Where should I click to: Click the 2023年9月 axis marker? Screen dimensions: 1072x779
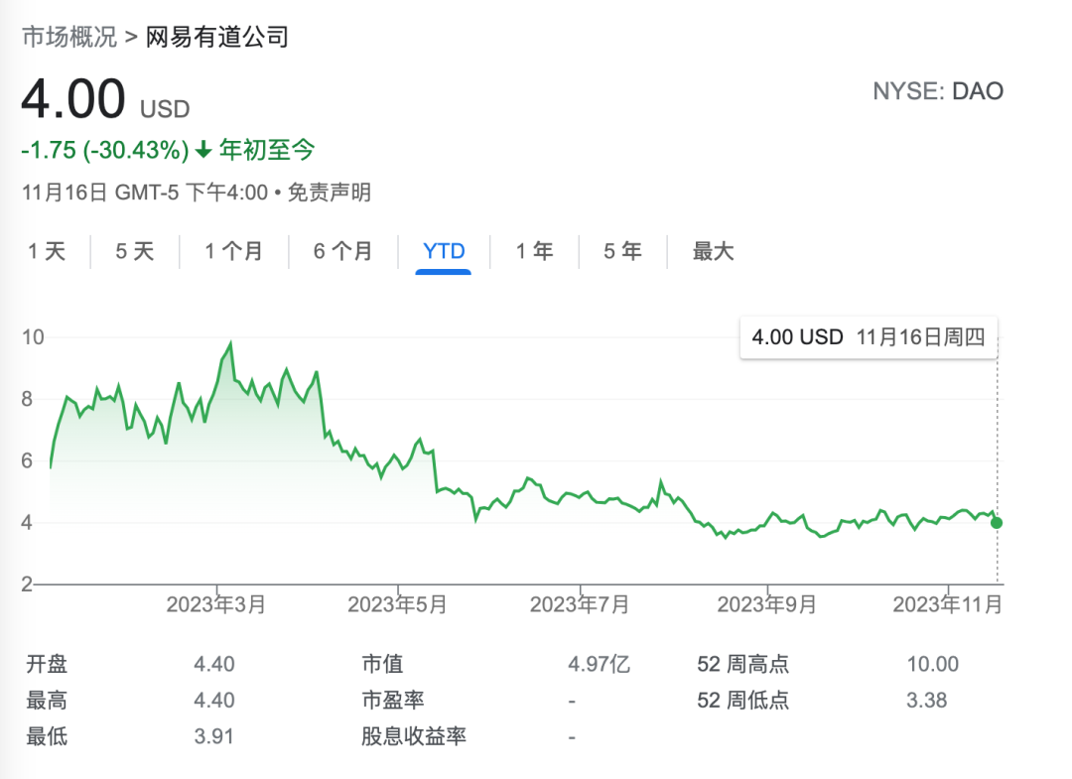(x=767, y=604)
